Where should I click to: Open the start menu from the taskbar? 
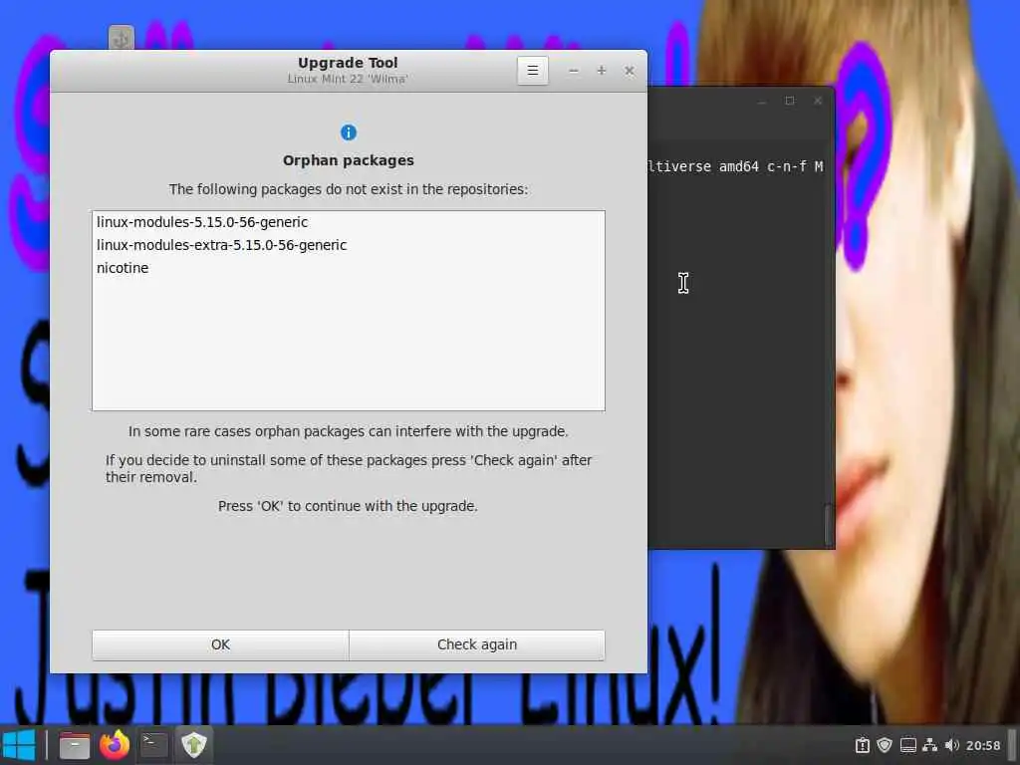pyautogui.click(x=20, y=745)
